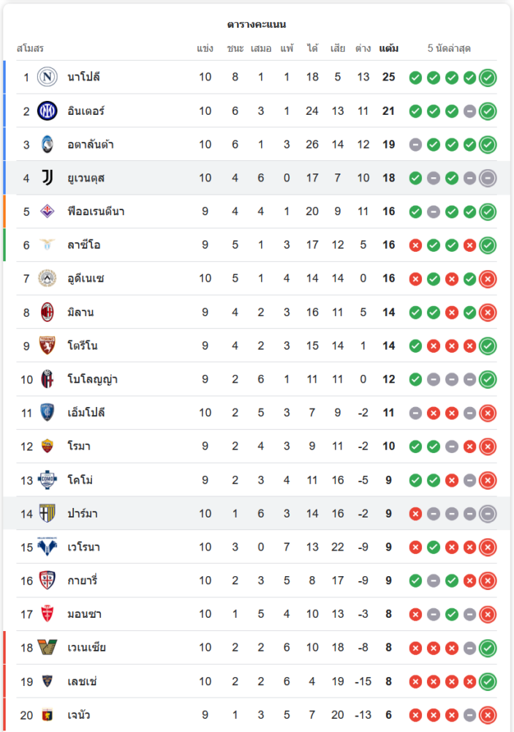Click the Napoli club crest icon
Screen dimensions: 514x732
click(48, 77)
